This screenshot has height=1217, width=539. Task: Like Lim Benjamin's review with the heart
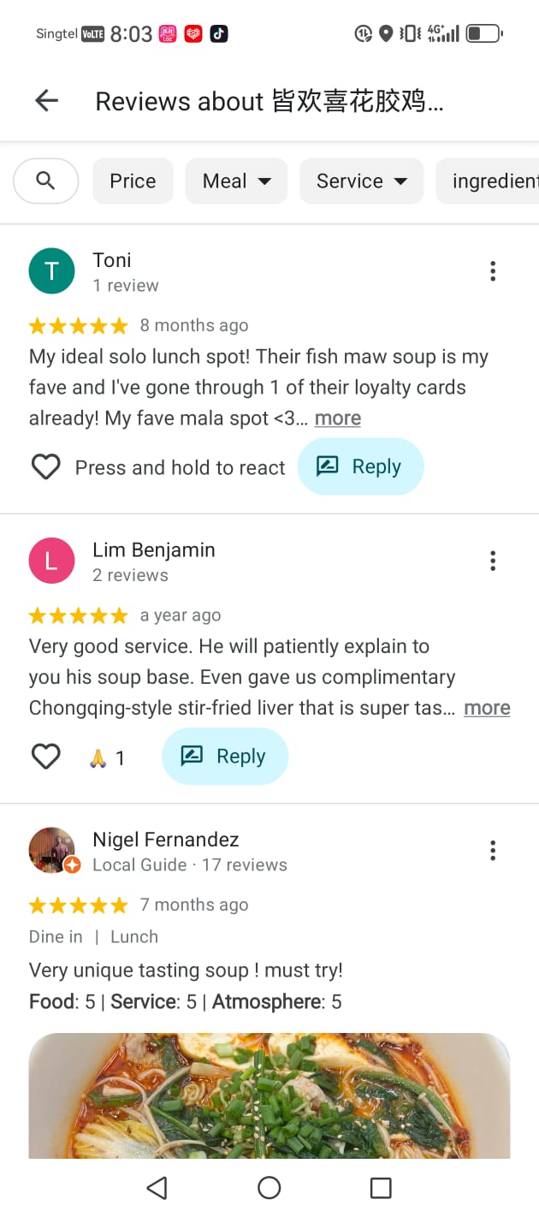coord(45,757)
